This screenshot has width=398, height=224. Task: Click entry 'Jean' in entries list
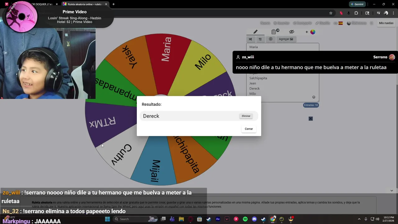tap(252, 83)
